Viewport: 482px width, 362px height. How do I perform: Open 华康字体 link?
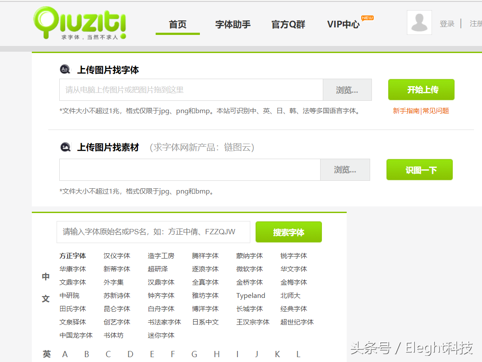click(x=73, y=269)
